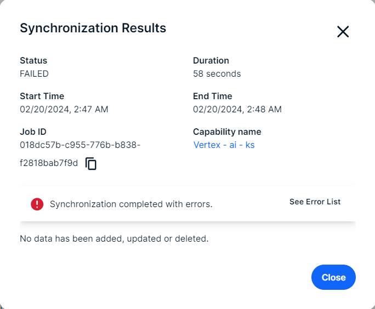Screen dimensions: 375x309
Task: Click the red error alert icon
Action: [x=37, y=204]
